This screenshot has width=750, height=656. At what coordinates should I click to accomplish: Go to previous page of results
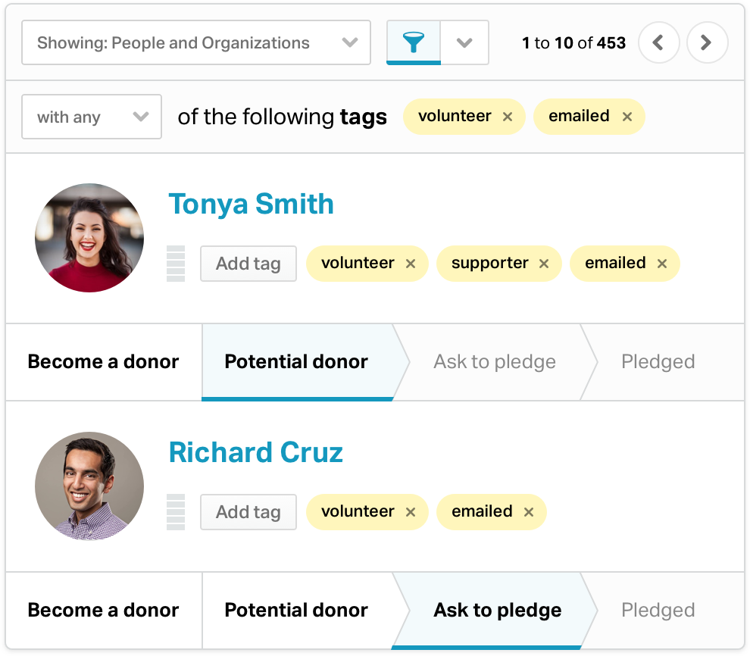[658, 42]
